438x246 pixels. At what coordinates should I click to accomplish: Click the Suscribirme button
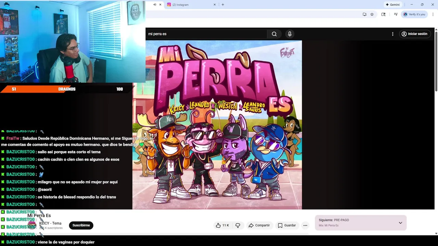81,225
